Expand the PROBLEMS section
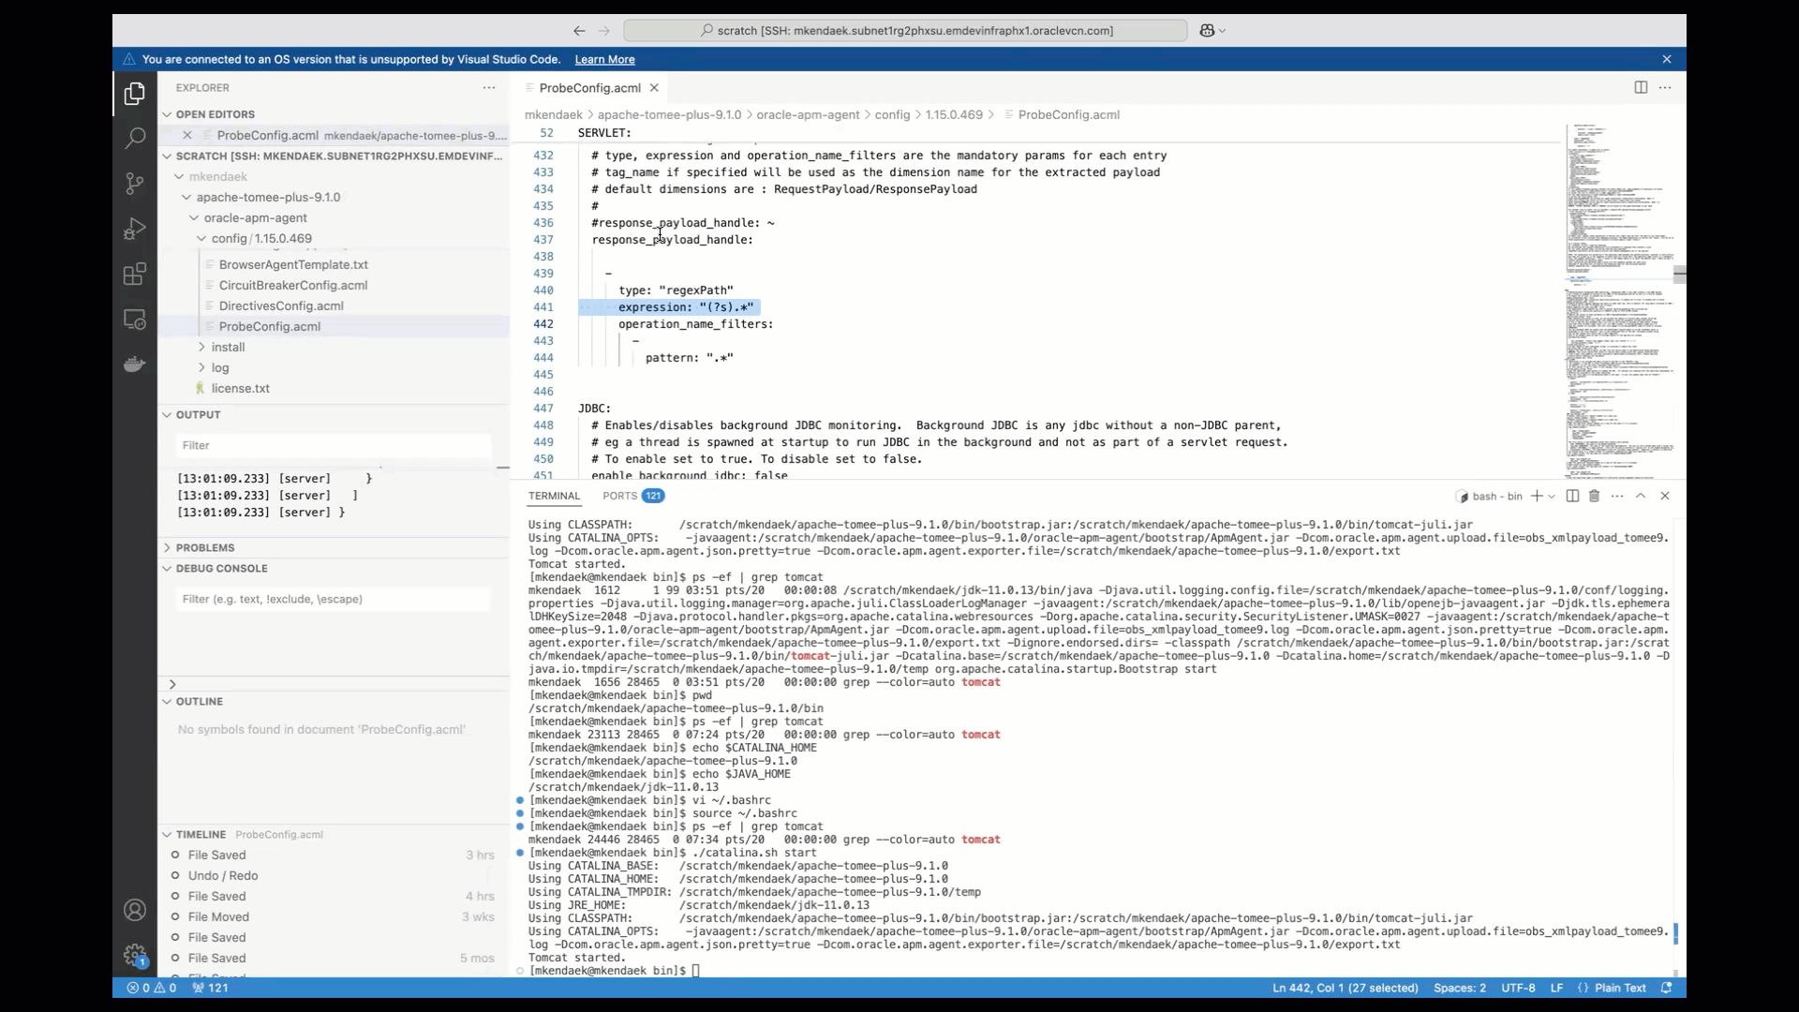Screen dimensions: 1799x1012 pyautogui.click(x=205, y=547)
